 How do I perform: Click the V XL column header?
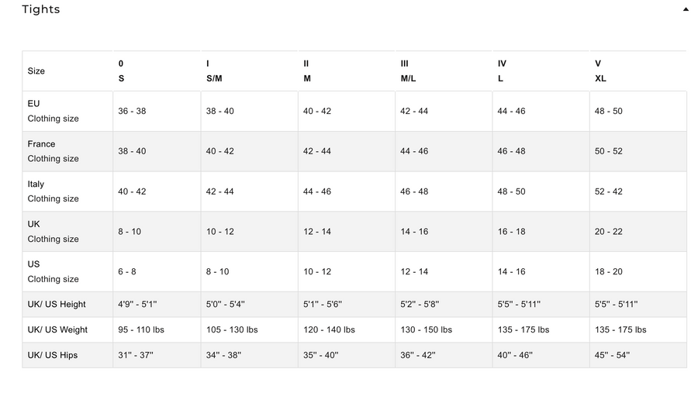click(x=600, y=71)
